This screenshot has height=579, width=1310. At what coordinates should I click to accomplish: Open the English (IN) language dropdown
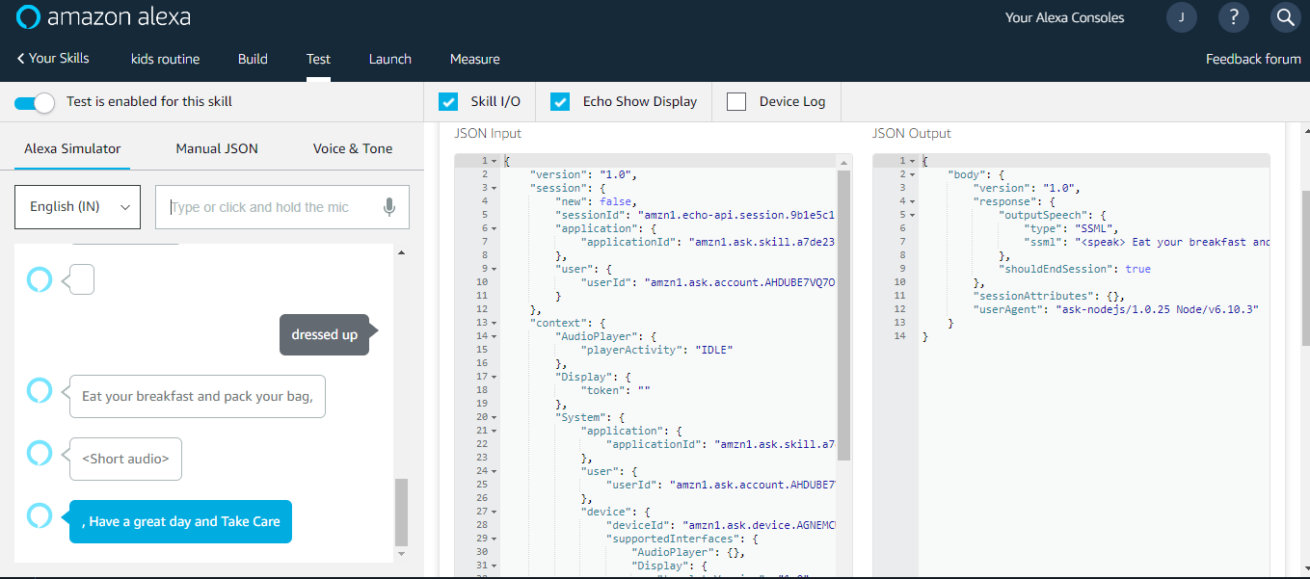point(77,207)
